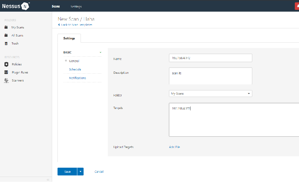Viewport: 299px width, 182px height.
Task: Click the Folder label
Action: click(117, 95)
